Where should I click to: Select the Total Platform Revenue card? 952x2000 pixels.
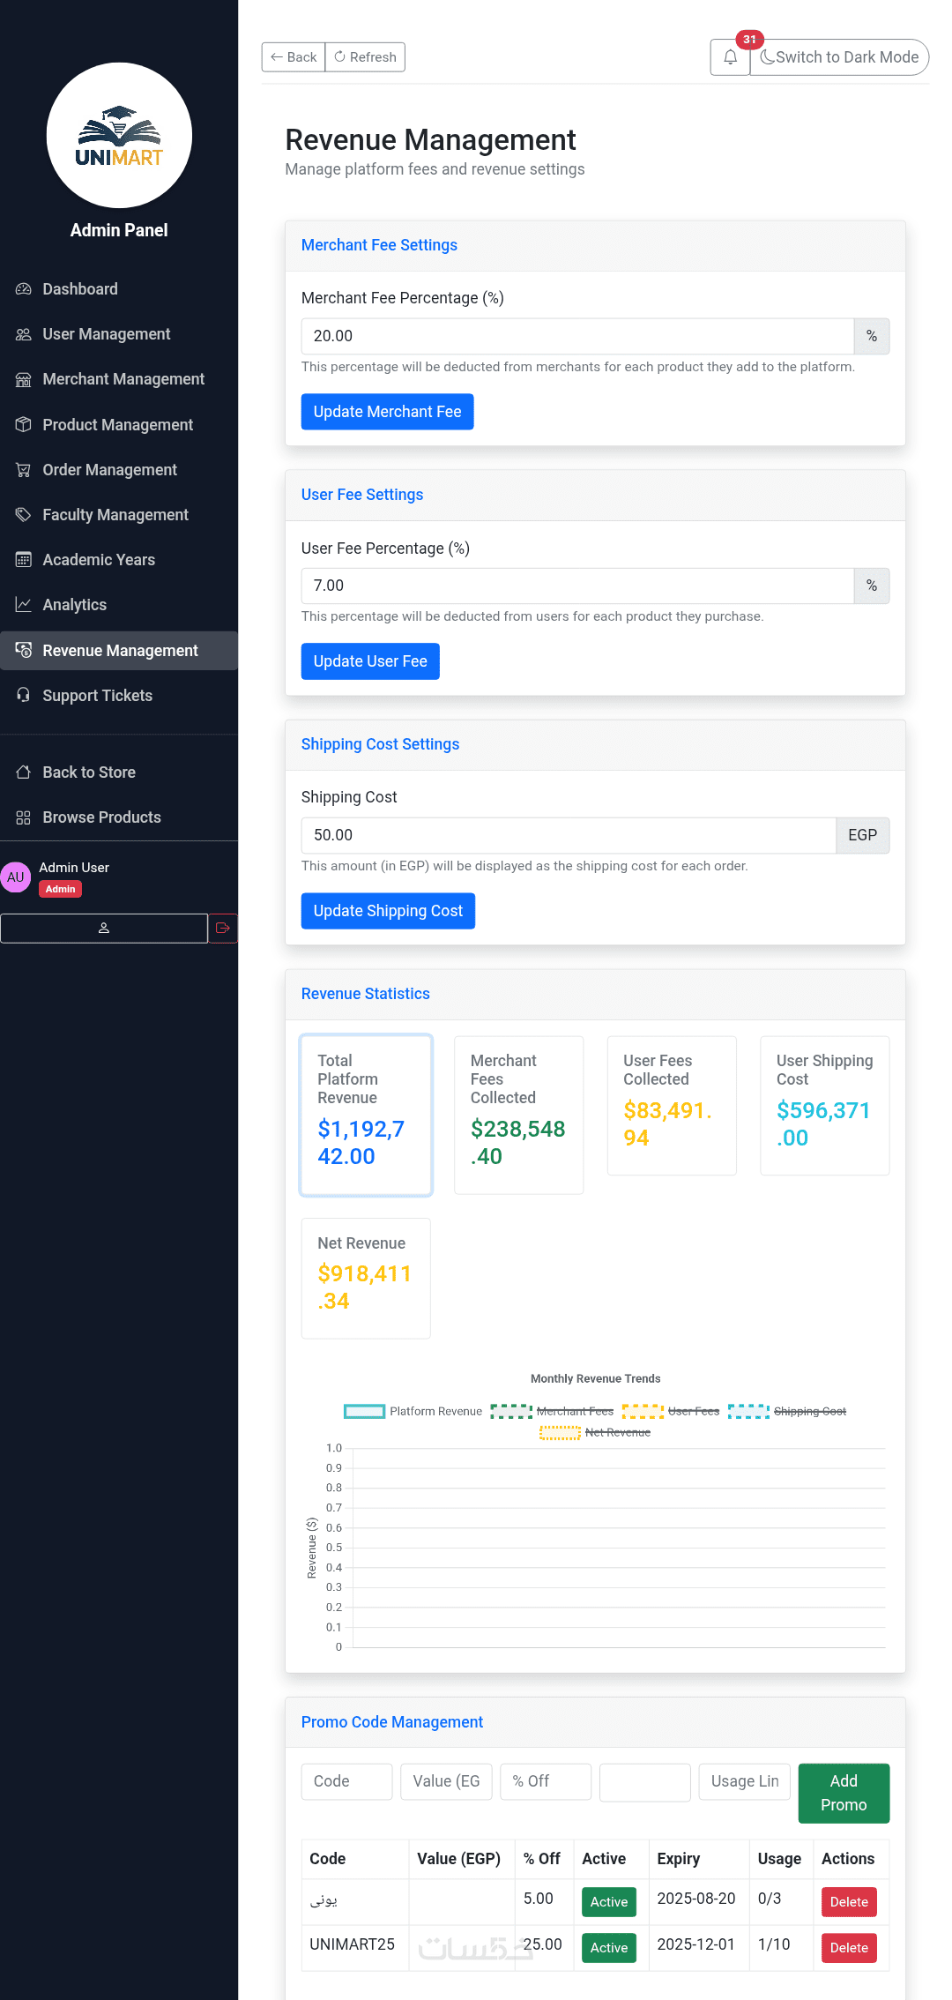(x=366, y=1116)
